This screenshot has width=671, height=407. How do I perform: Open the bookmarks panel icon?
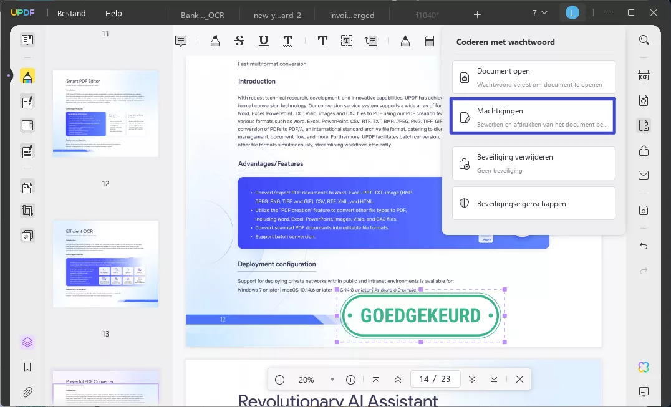pyautogui.click(x=27, y=367)
